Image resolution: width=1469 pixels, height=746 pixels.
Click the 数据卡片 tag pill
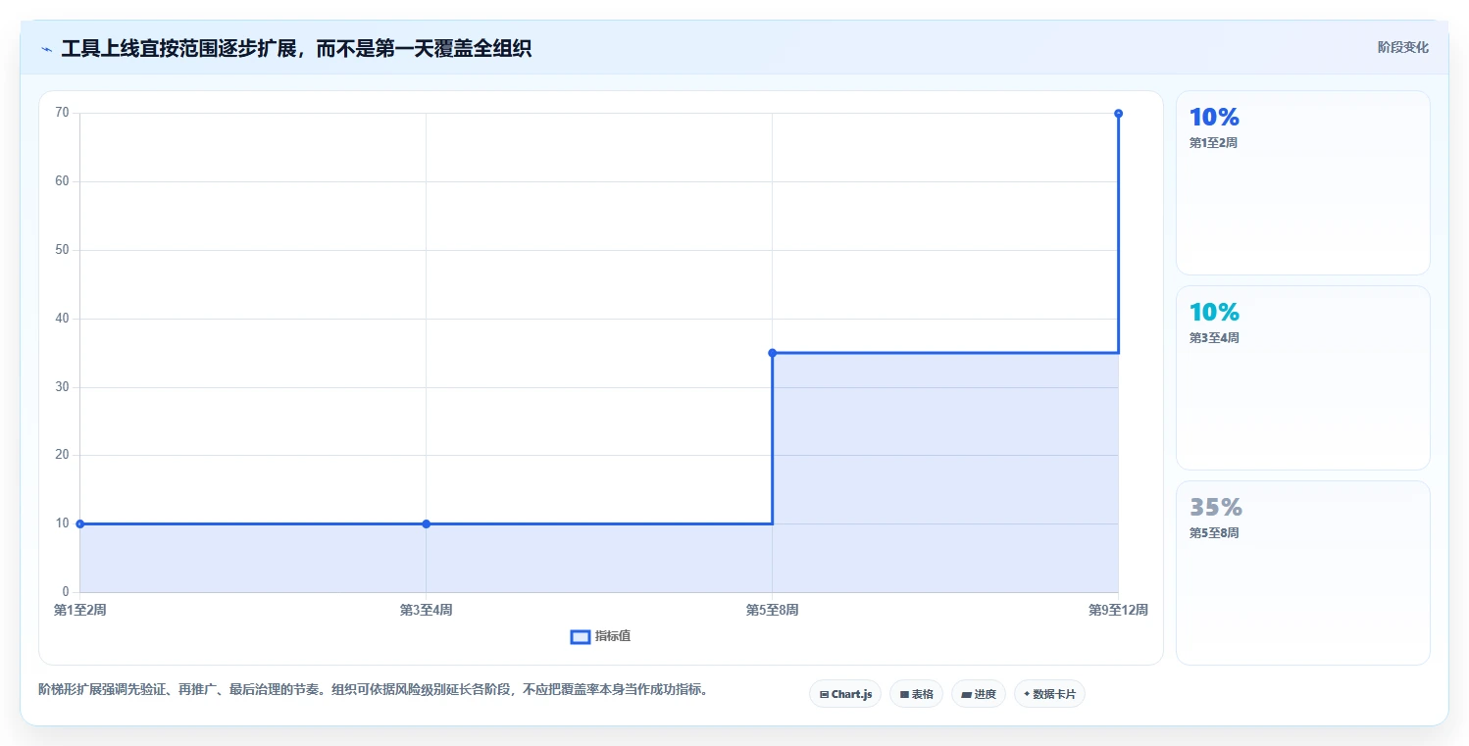[1049, 694]
